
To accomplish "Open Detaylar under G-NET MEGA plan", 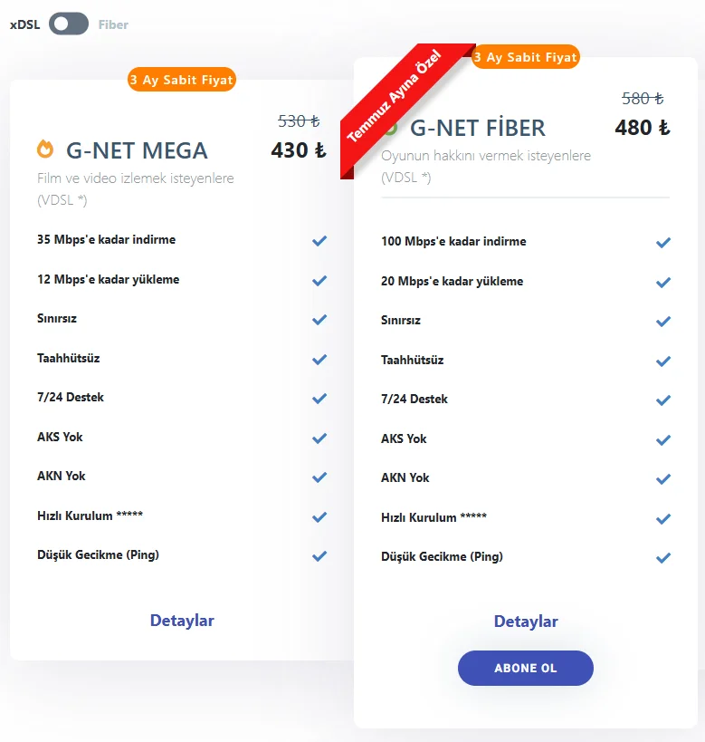I will [182, 621].
